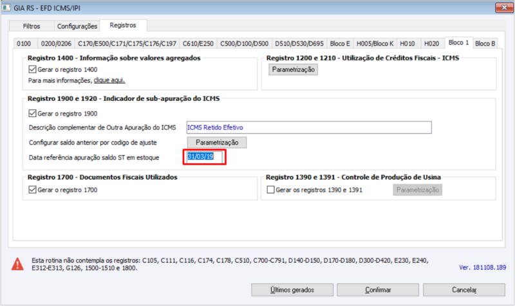515x306 pixels.
Task: Open the 0200/0206 sub-tab
Action: pyautogui.click(x=56, y=44)
